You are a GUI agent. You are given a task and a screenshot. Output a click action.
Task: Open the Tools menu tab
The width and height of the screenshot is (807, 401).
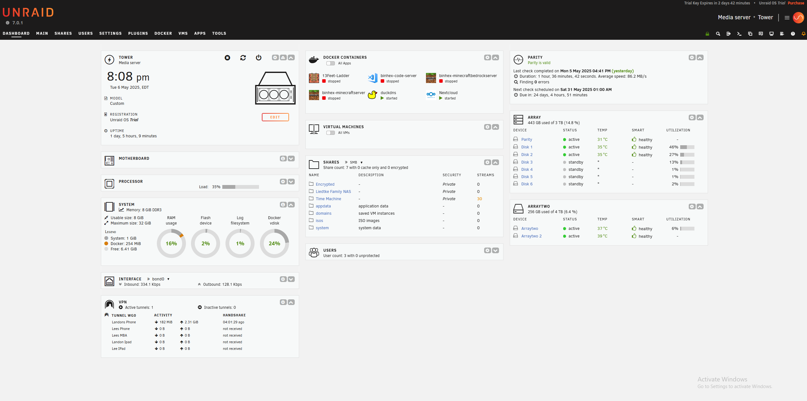click(x=219, y=33)
